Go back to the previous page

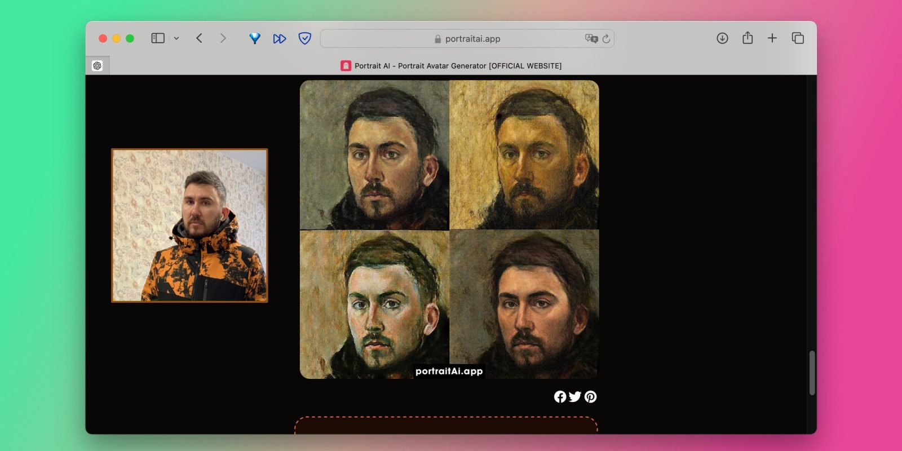199,38
